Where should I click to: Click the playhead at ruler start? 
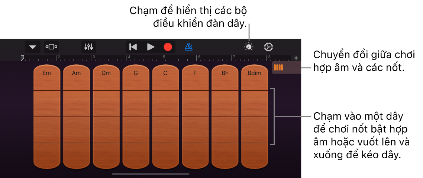pos(22,58)
